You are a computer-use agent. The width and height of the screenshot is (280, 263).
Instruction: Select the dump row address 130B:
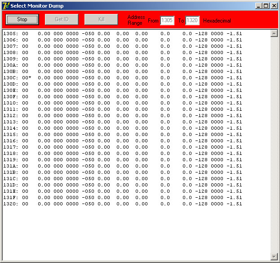[x=11, y=72]
